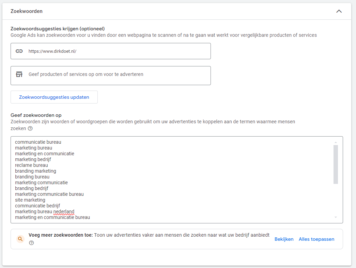The height and width of the screenshot is (268, 356).
Task: Click the link icon in the URL field
Action: [19, 51]
